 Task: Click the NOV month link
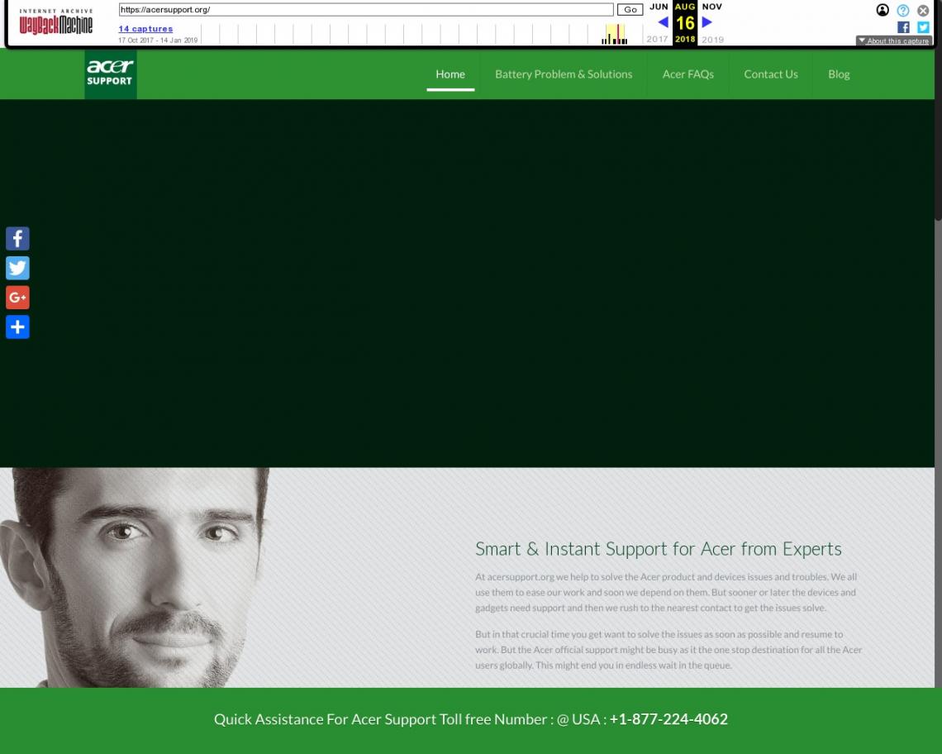712,7
